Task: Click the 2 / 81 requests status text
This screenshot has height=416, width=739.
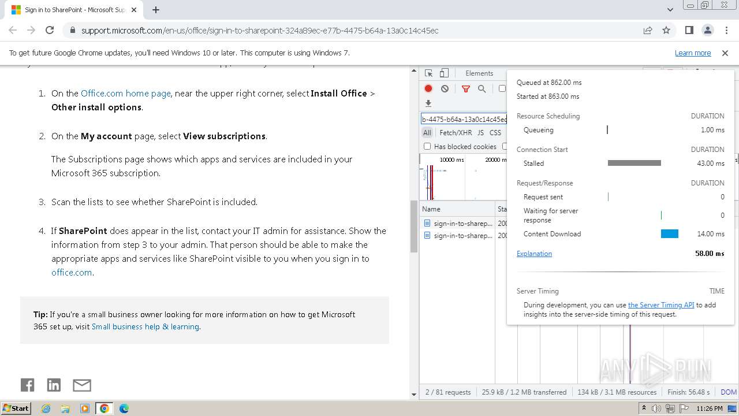Action: (448, 392)
